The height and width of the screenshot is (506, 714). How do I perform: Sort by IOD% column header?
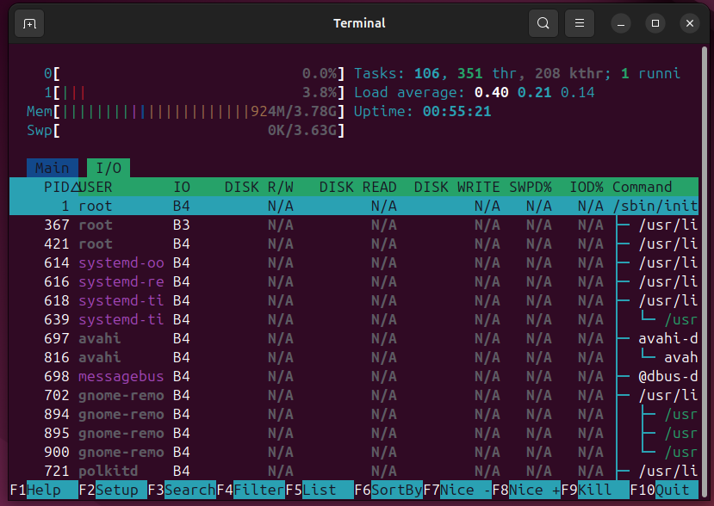(587, 187)
